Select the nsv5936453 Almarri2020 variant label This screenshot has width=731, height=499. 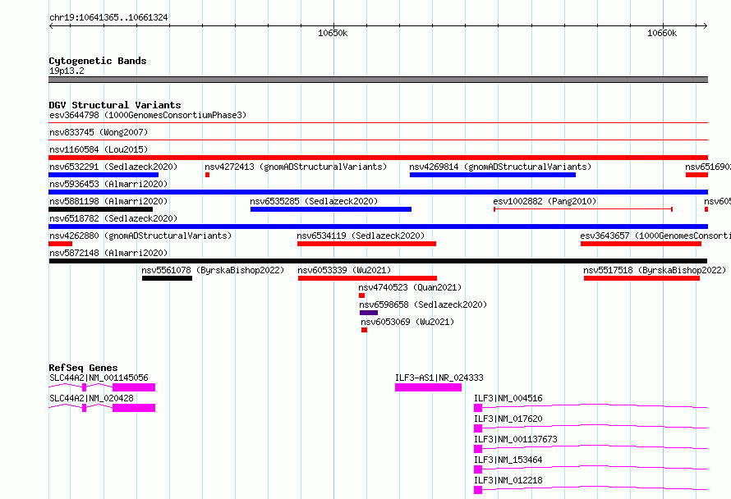pyautogui.click(x=108, y=184)
